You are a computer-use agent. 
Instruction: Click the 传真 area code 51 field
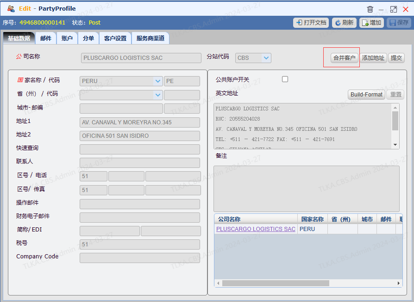pyautogui.click(x=94, y=190)
